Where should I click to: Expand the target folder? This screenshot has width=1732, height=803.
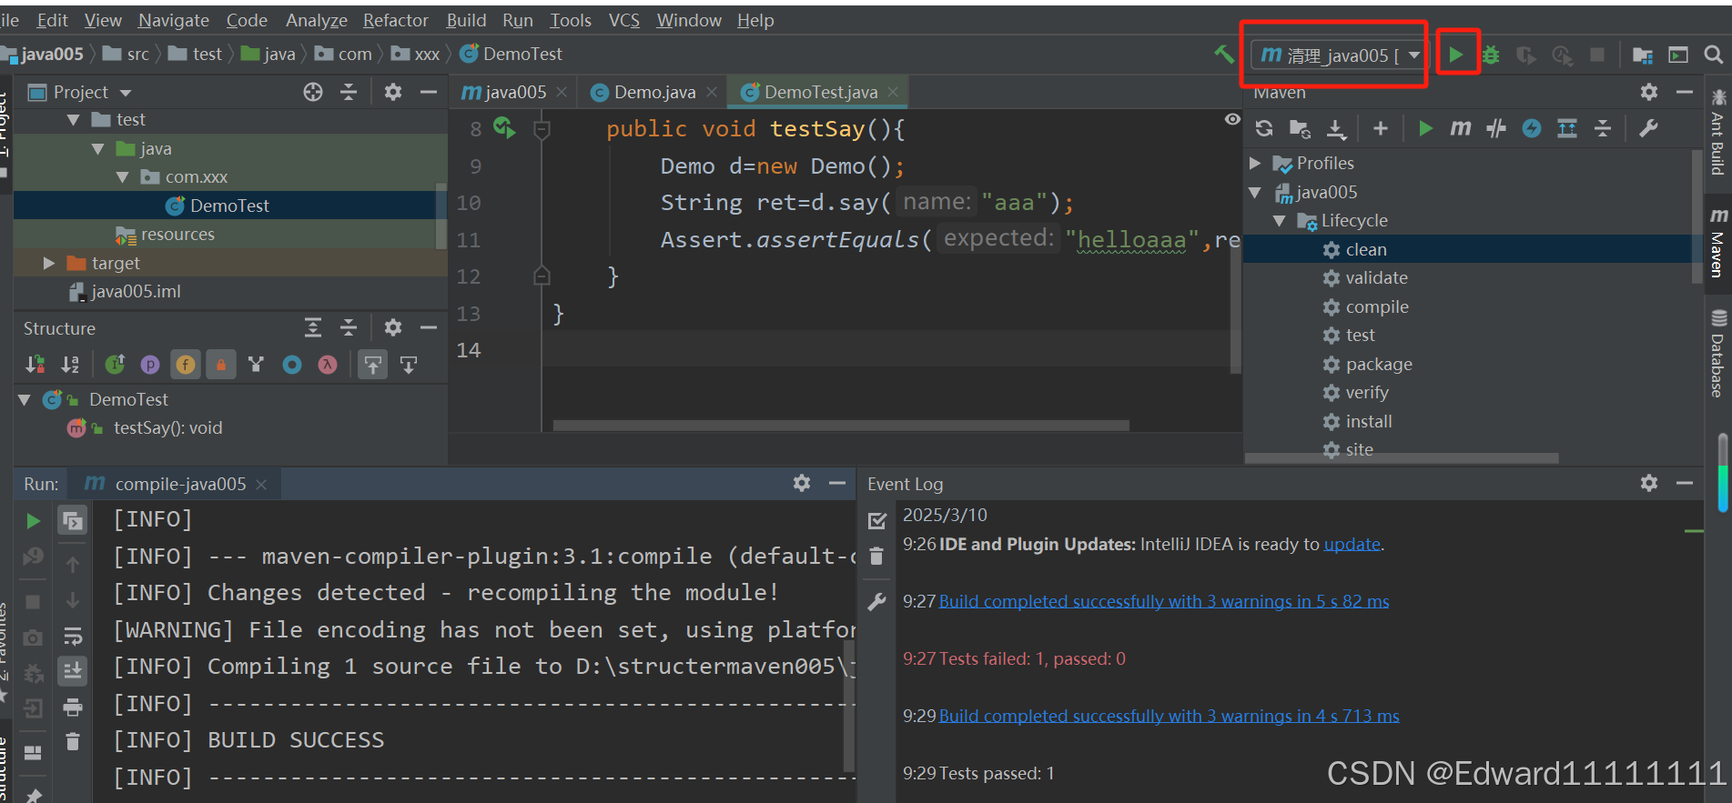click(x=48, y=263)
